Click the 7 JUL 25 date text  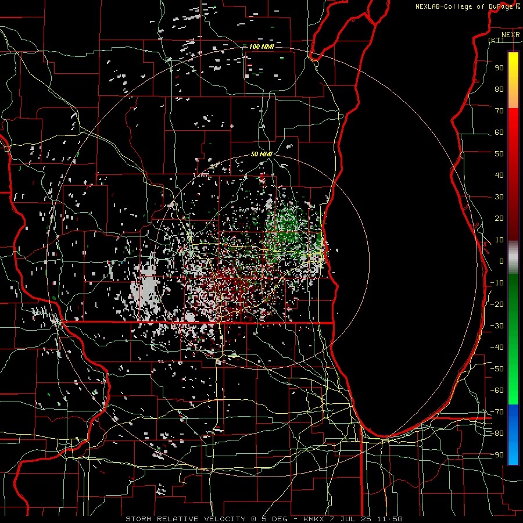tap(350, 519)
